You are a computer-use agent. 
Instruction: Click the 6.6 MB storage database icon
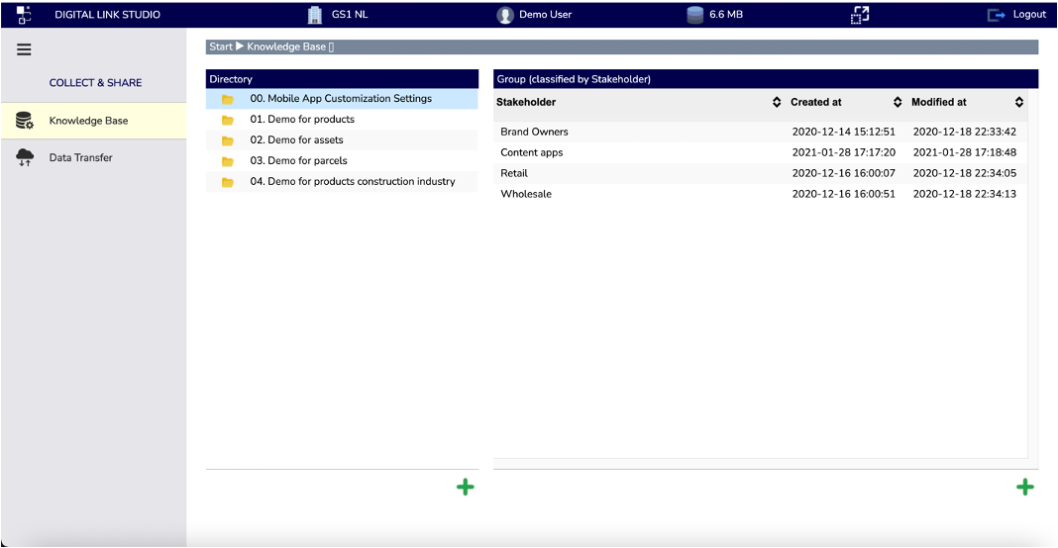point(695,15)
